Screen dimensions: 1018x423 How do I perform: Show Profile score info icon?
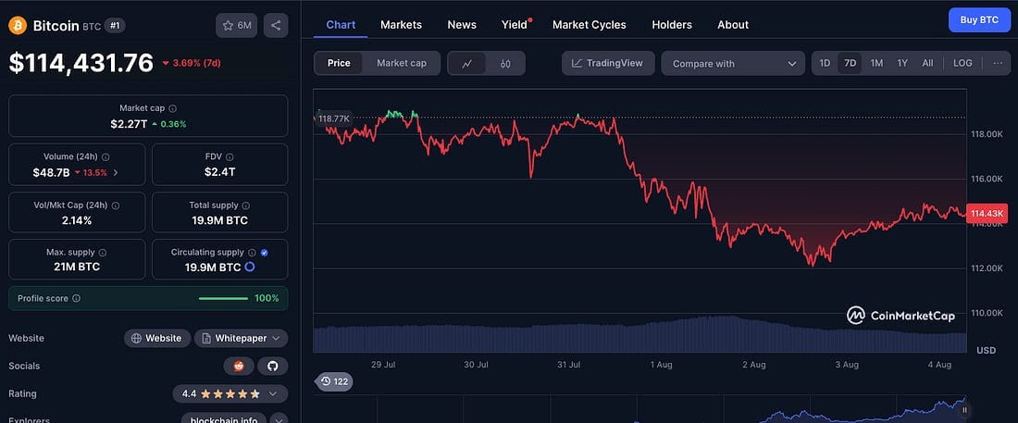tap(76, 298)
